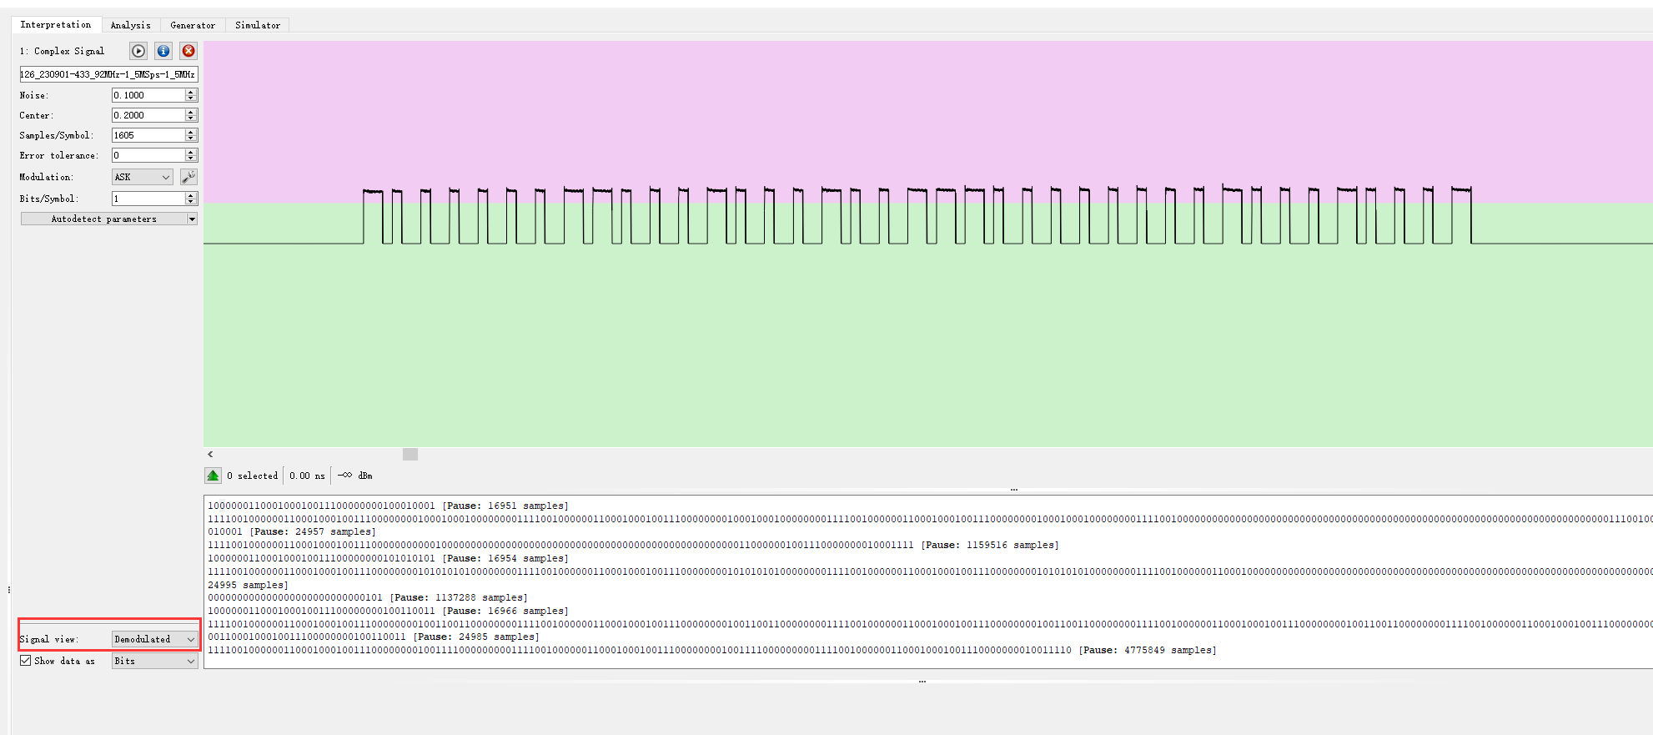Play the complex signal
Viewport: 1653px width, 735px height.
point(138,51)
